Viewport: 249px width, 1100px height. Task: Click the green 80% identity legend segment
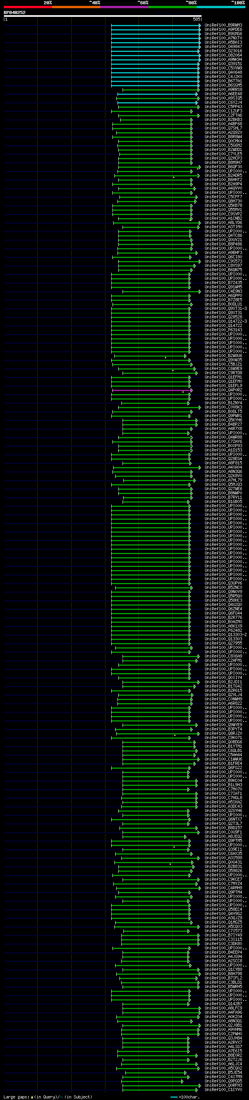(x=173, y=7)
